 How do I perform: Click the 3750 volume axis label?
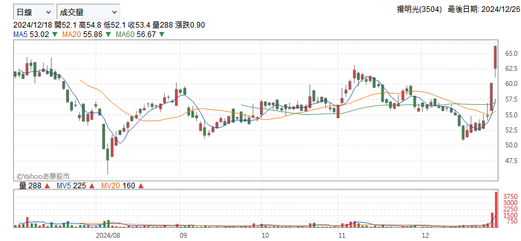click(x=510, y=196)
